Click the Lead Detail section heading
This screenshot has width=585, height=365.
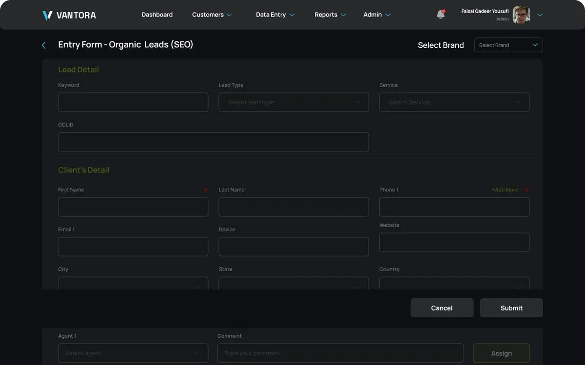coord(78,70)
